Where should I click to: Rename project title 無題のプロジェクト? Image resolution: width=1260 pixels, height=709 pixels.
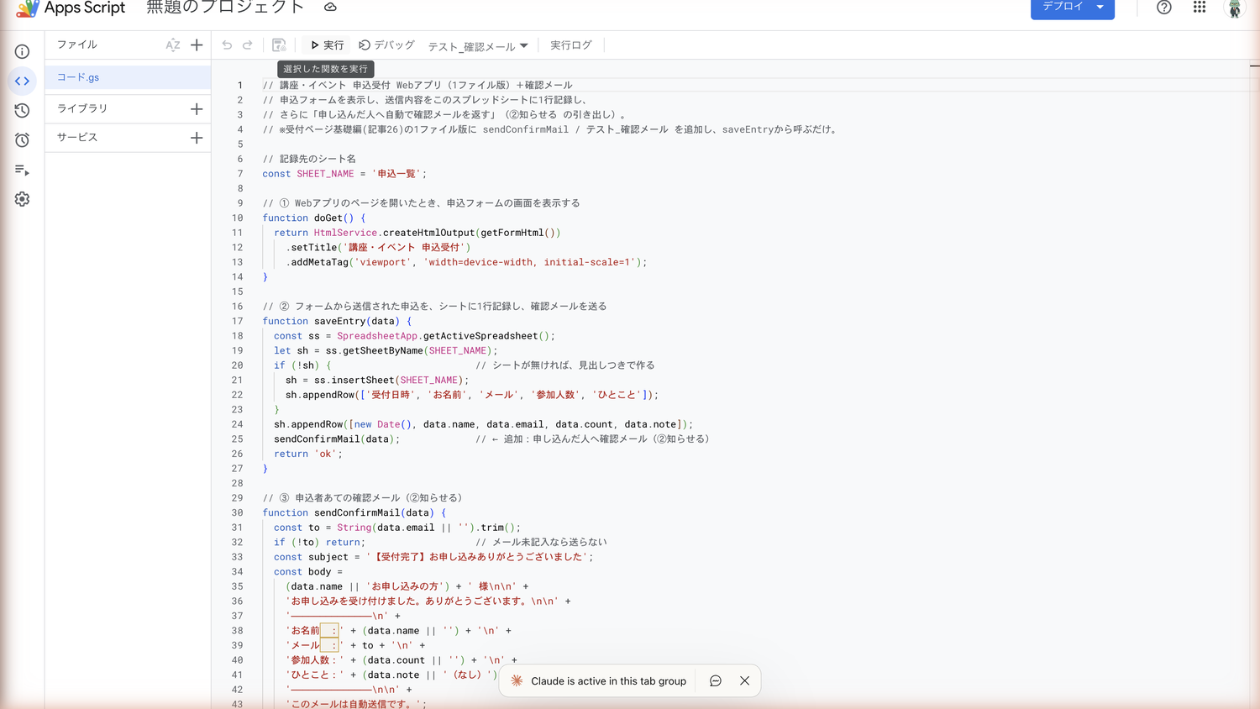(x=225, y=8)
